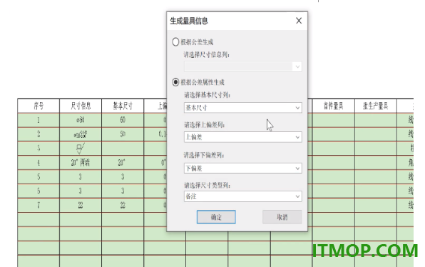Click the 首件量具 column header

[x=334, y=106]
